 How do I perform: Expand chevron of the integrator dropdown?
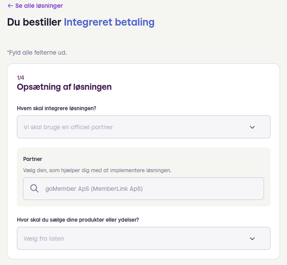pos(252,127)
